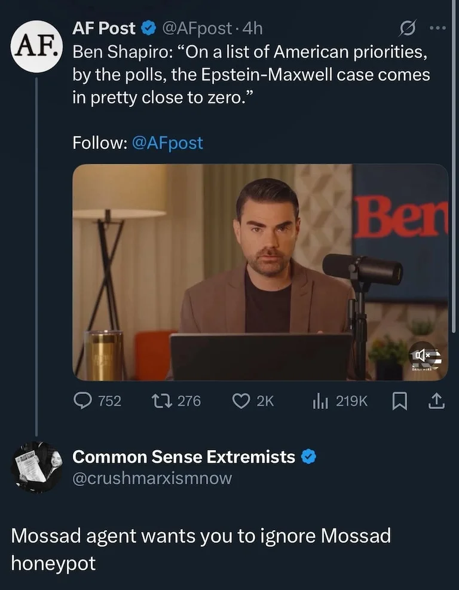Viewport: 459px width, 590px height.
Task: Click the 4h timestamp of the tweet
Action: point(252,28)
